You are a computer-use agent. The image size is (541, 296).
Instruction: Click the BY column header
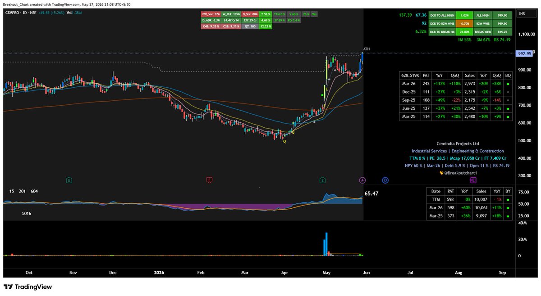[508, 191]
